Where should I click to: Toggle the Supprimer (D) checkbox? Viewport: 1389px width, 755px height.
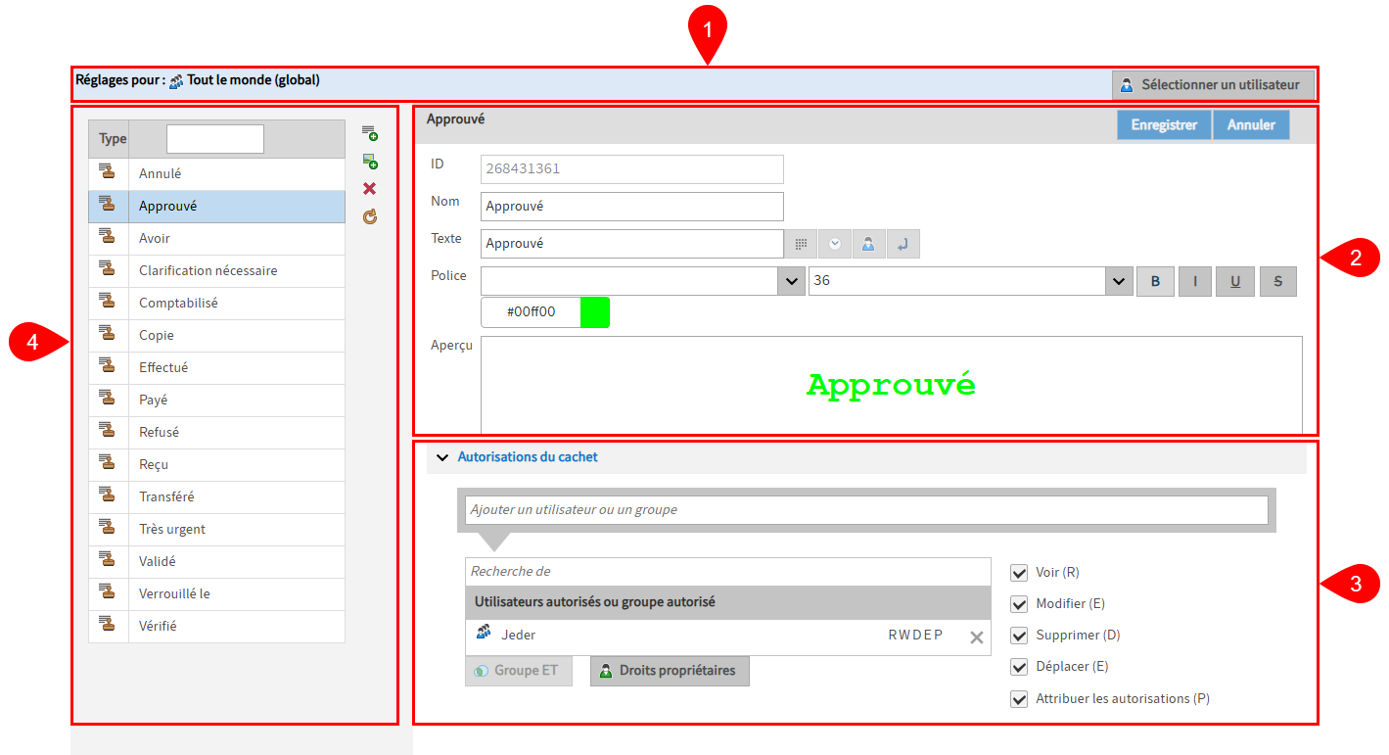click(x=1019, y=636)
